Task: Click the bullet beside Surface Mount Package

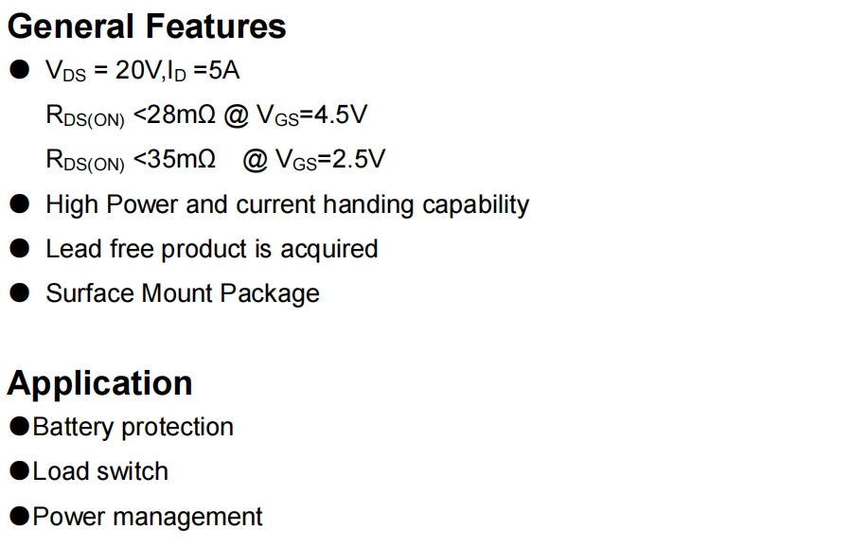Action: point(20,292)
